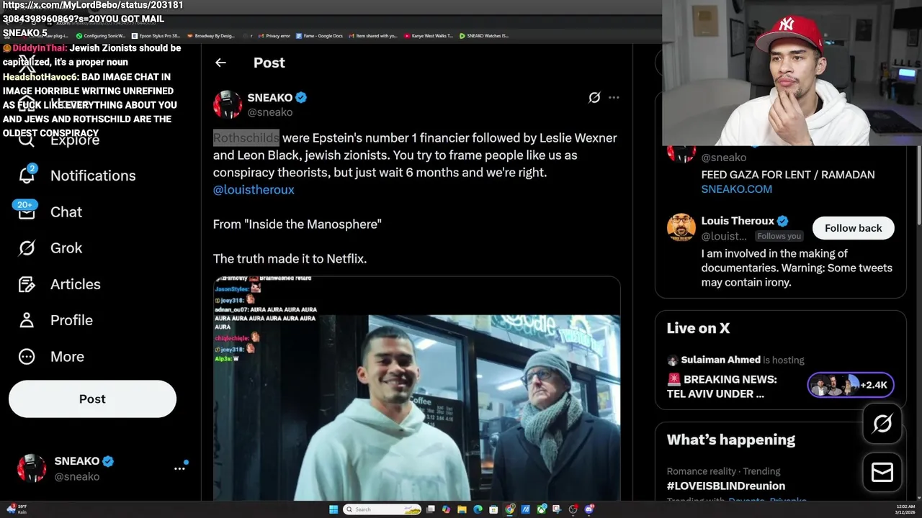This screenshot has height=518, width=922.
Task: Open Microsoft Edge from taskbar
Action: [478, 509]
